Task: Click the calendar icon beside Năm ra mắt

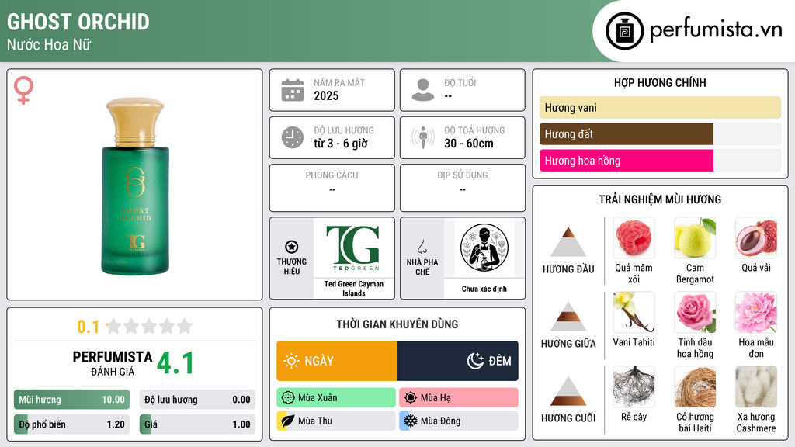Action: pyautogui.click(x=293, y=90)
